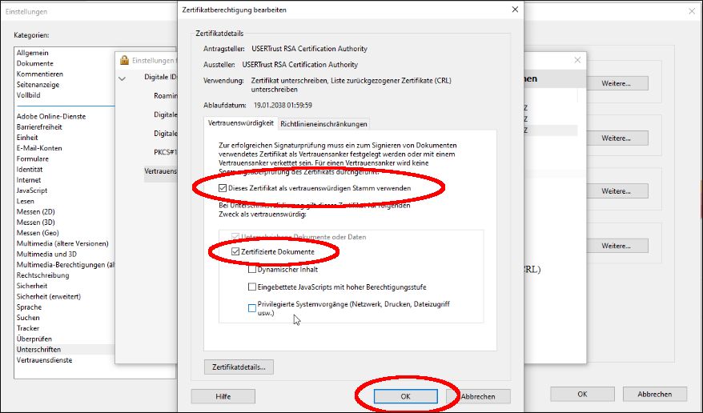Screen dimensions: 703x413
Task: Click Abbrechen in the certificate dialog
Action: point(478,396)
